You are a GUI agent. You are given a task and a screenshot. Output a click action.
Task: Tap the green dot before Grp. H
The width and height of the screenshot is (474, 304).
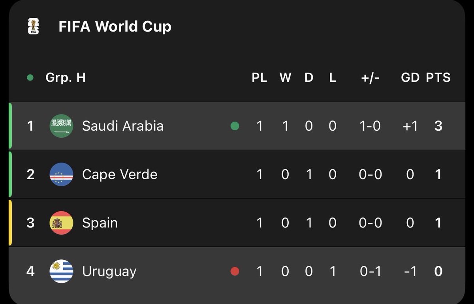tap(30, 77)
